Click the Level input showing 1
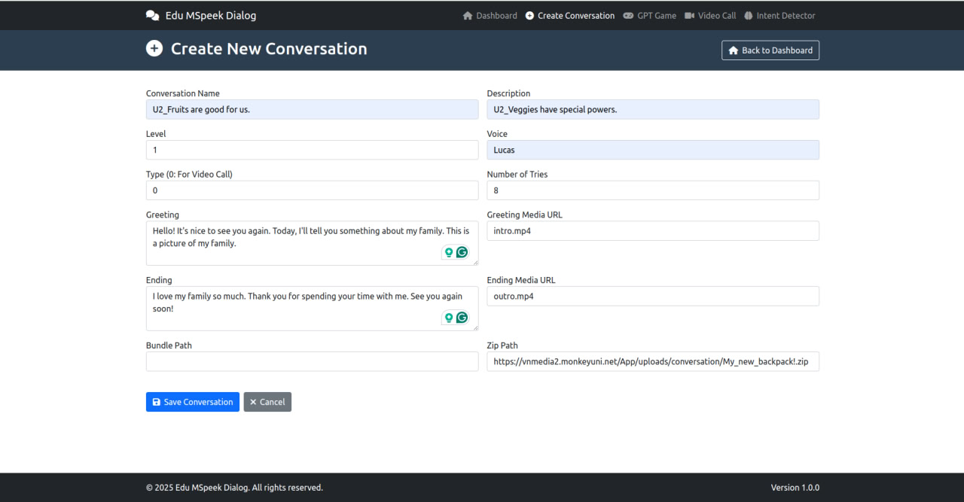 point(312,150)
